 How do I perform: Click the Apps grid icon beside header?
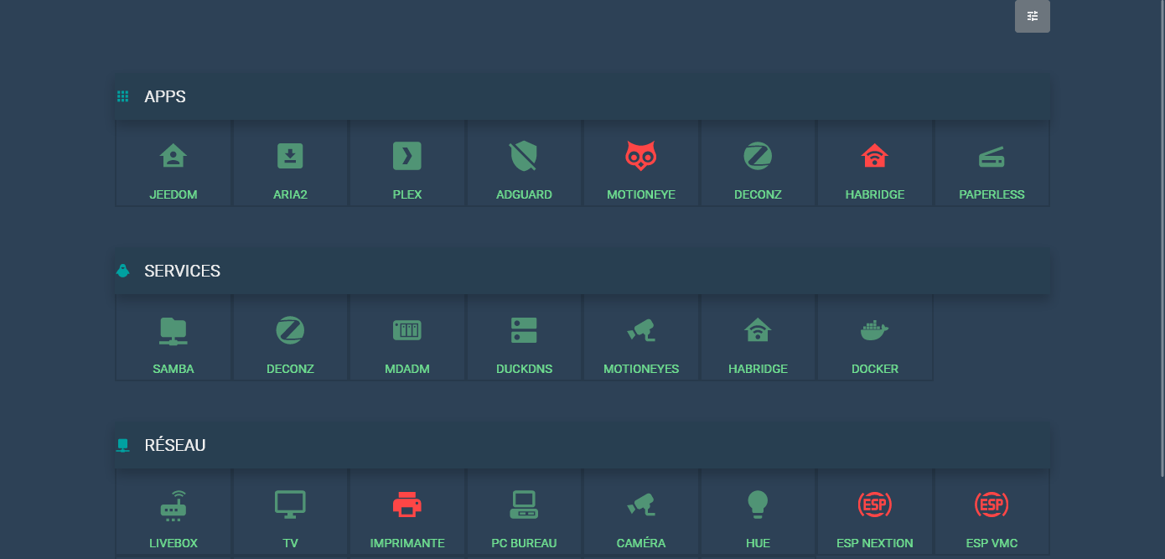point(122,96)
